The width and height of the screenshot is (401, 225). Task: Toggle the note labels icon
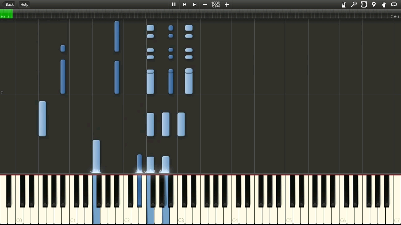pos(364,4)
